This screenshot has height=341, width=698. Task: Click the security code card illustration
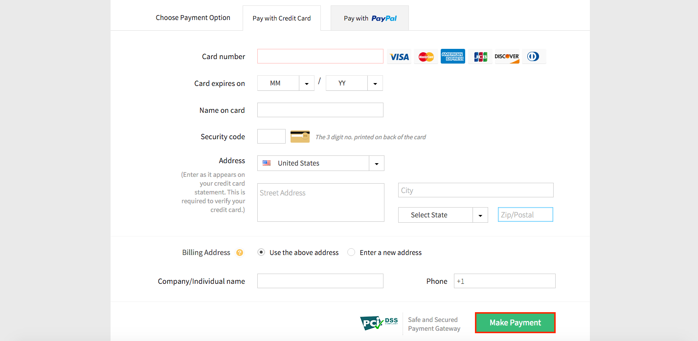pyautogui.click(x=300, y=136)
